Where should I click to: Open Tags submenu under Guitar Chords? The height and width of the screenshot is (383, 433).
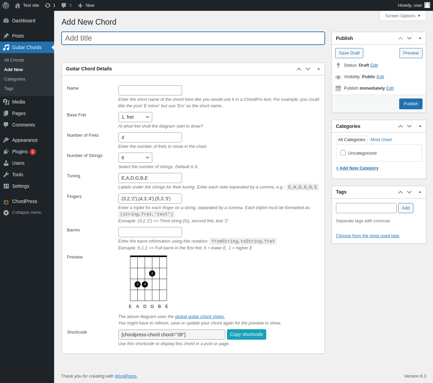9,88
